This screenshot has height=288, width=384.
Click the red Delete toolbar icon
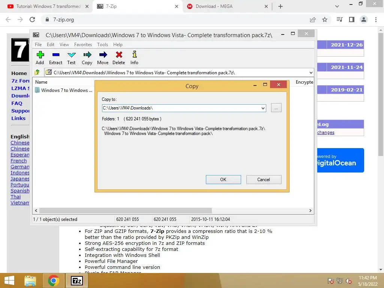[119, 57]
